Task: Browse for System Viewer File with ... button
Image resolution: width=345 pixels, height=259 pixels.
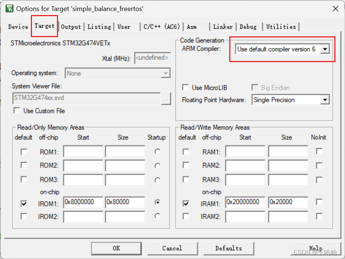Action: 166,98
